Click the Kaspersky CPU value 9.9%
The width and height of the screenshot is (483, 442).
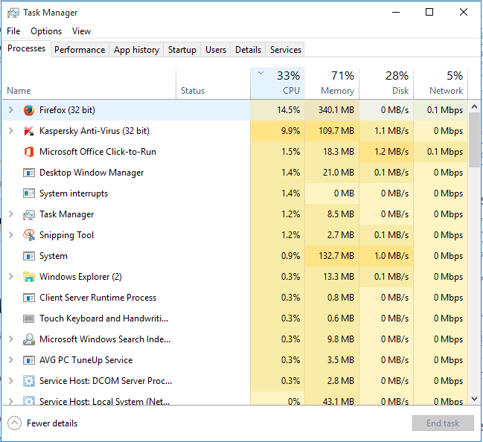(x=290, y=131)
